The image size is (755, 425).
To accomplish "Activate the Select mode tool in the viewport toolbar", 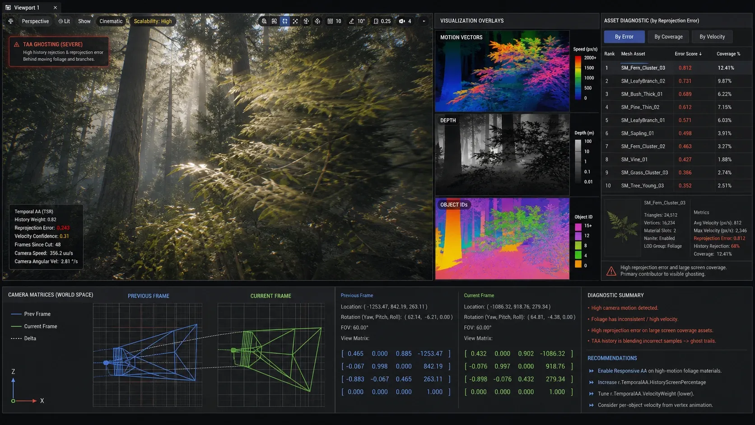I will (264, 21).
